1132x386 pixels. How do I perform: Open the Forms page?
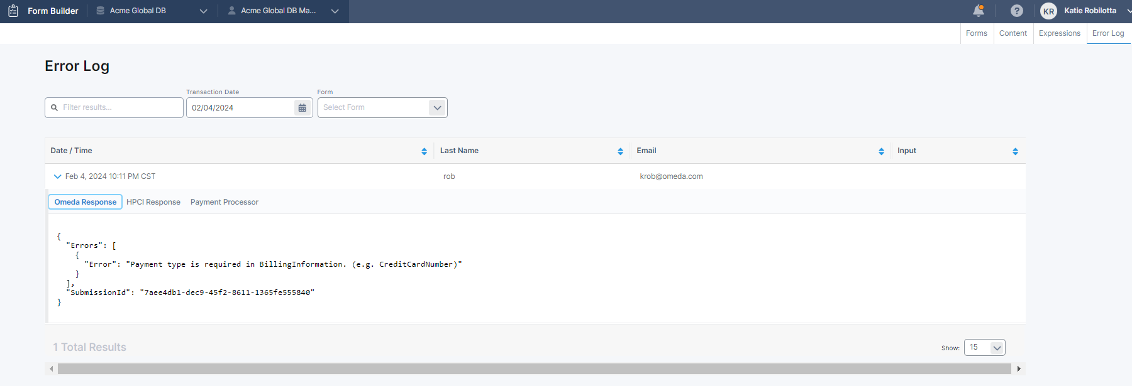pos(976,33)
